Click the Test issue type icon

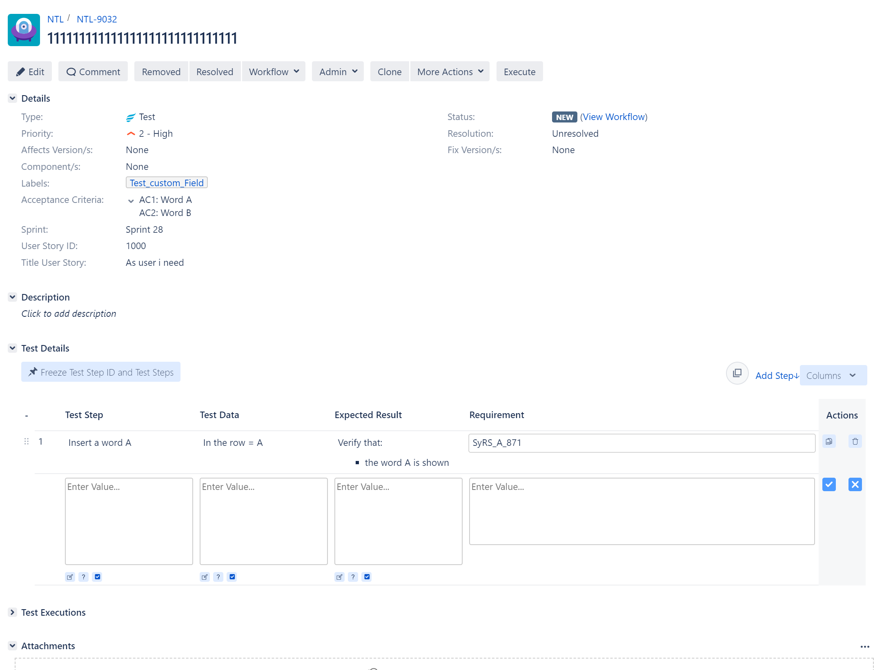click(x=131, y=118)
